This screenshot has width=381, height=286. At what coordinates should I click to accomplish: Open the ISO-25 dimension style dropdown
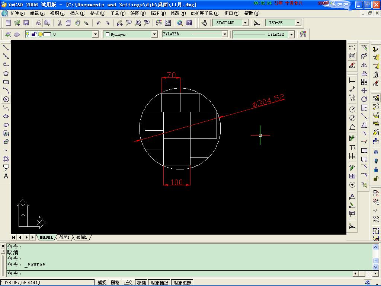298,23
